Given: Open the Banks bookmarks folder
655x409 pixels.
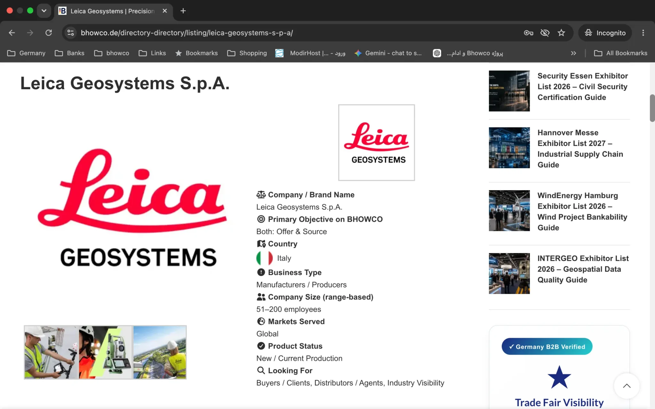Looking at the screenshot, I should click(x=69, y=53).
